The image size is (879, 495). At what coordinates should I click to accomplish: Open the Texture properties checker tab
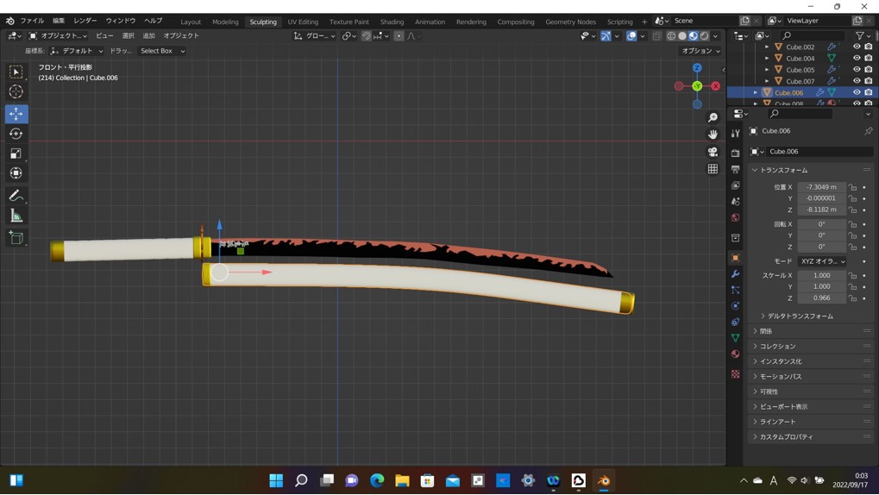click(736, 374)
